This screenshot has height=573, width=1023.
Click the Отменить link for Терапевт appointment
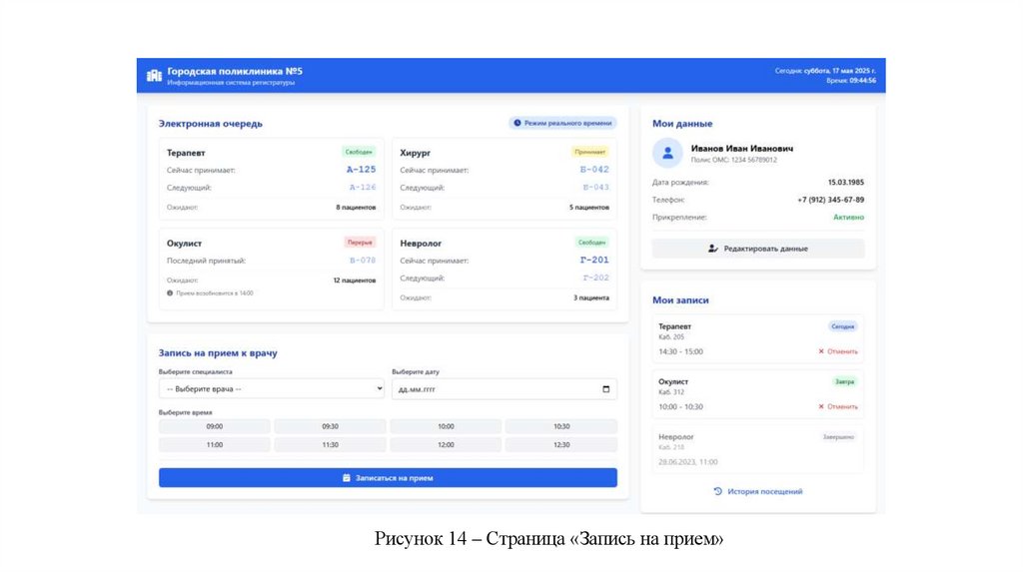(x=838, y=351)
